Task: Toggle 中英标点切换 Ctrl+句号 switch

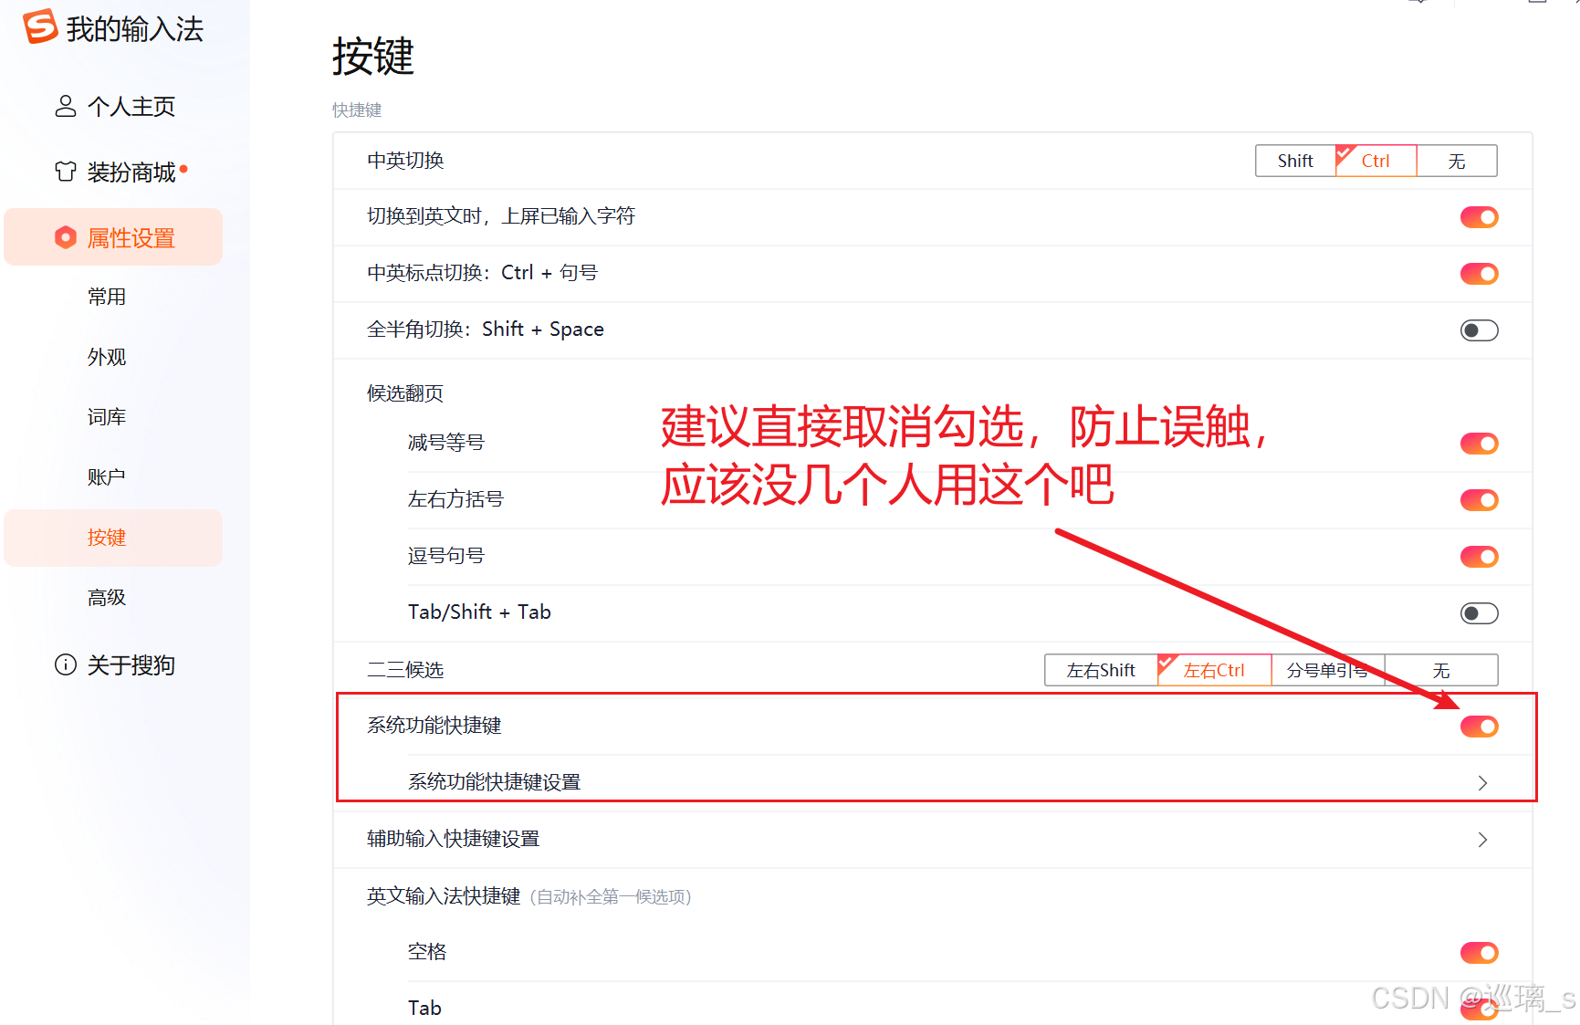Action: pyautogui.click(x=1479, y=274)
